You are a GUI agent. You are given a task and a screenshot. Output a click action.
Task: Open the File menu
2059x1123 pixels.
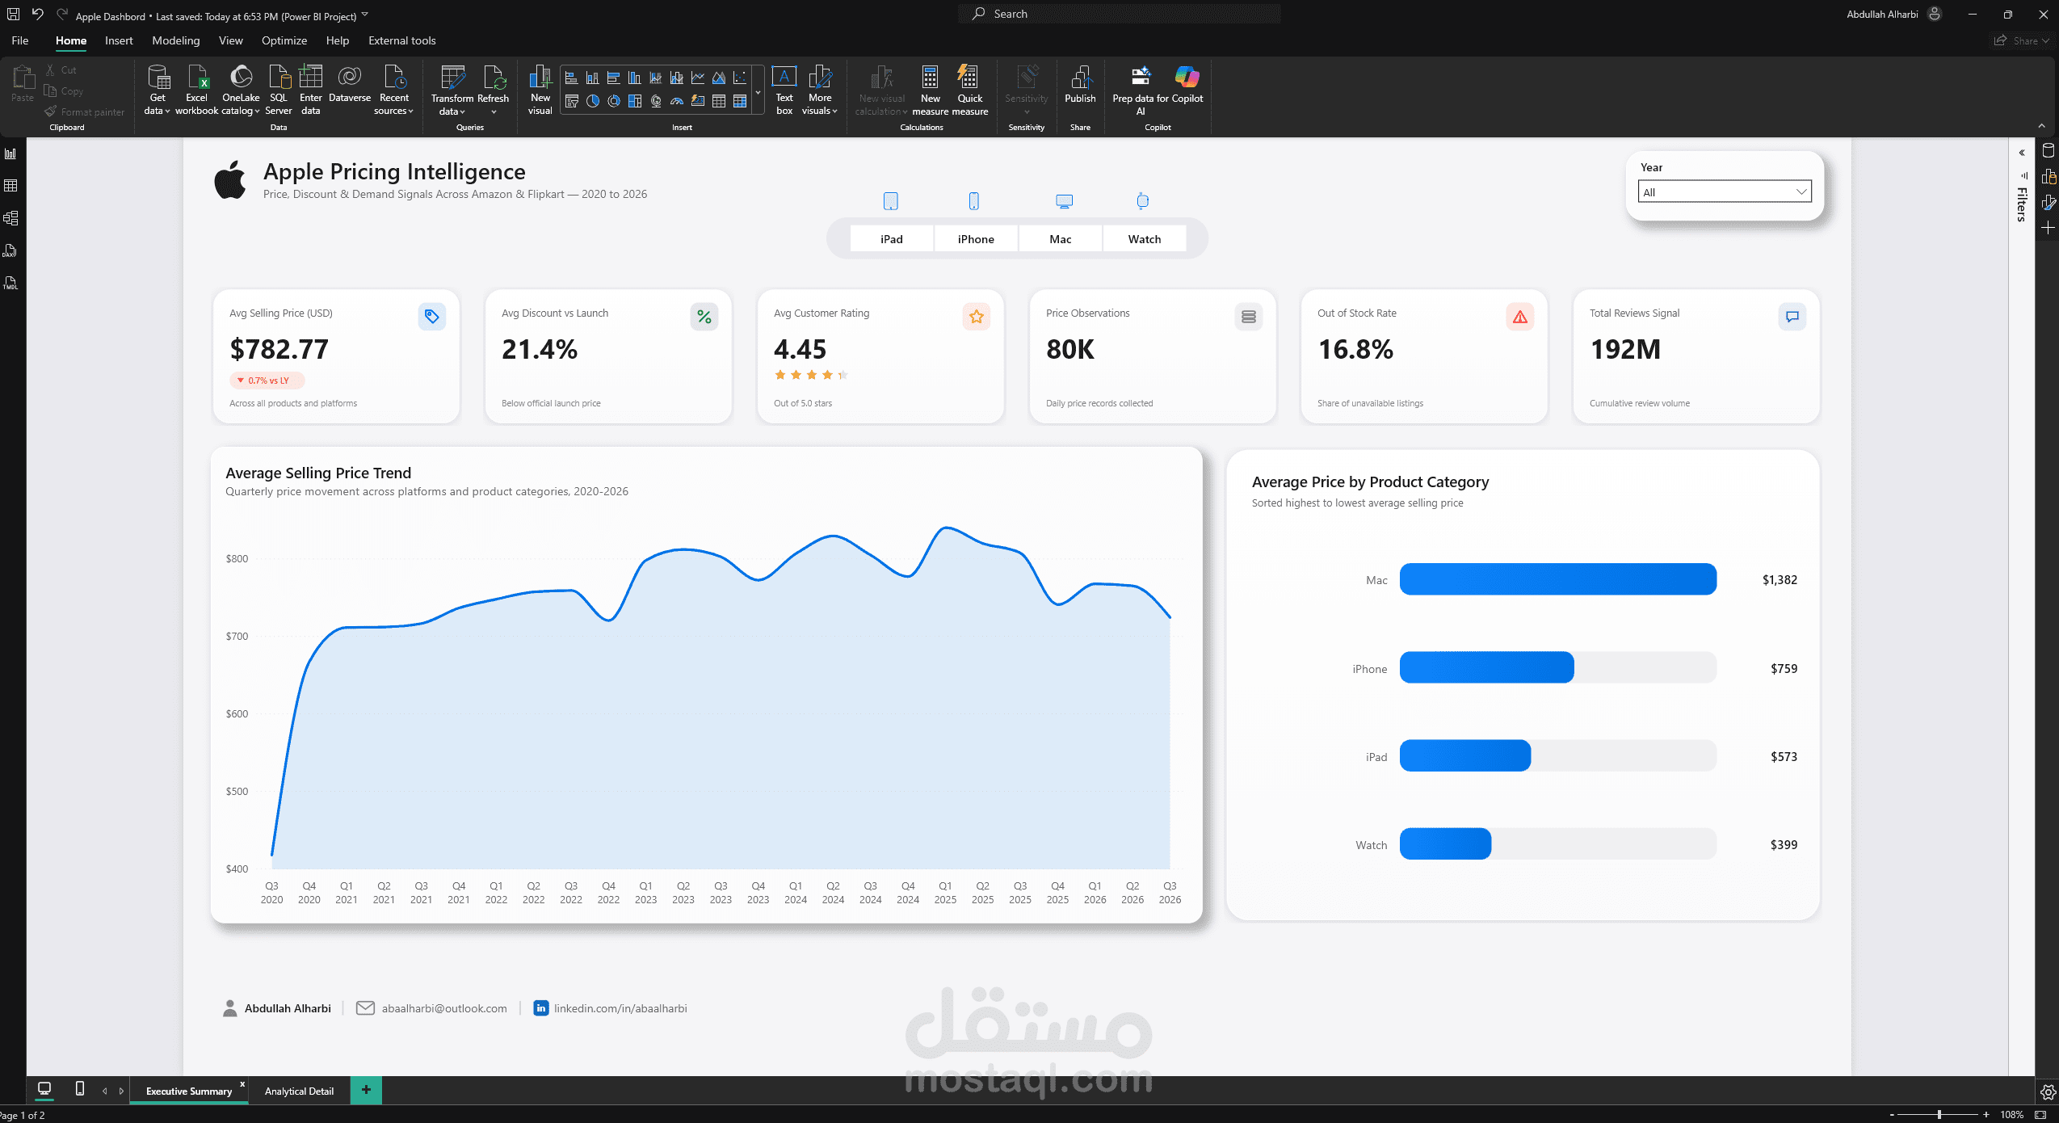tap(20, 40)
